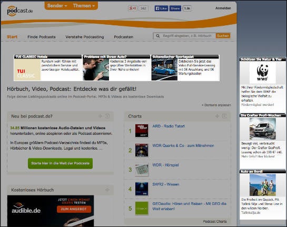Viewport: 287px width, 227px height.
Task: Click the Kostenloses Hörbuch panel title
Action: click(x=33, y=190)
